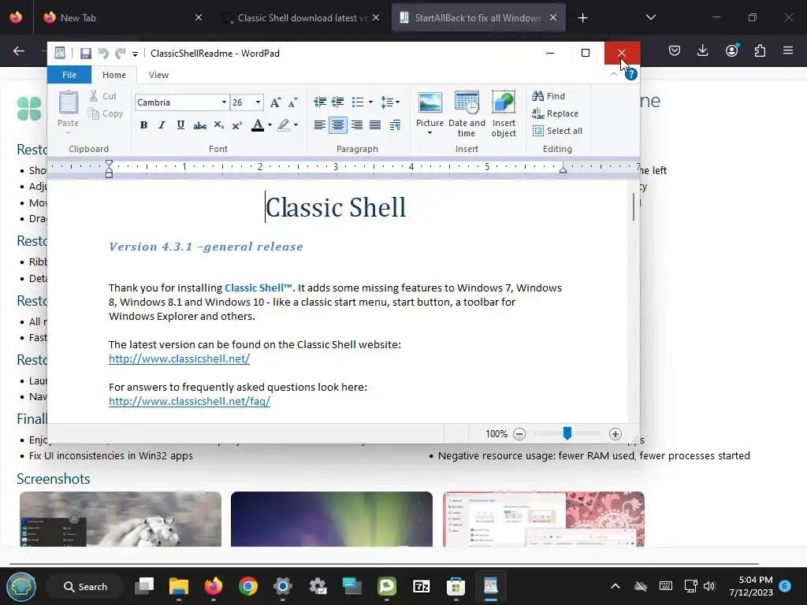
Task: Open the Firefox Extensions puzzle icon
Action: click(x=760, y=50)
